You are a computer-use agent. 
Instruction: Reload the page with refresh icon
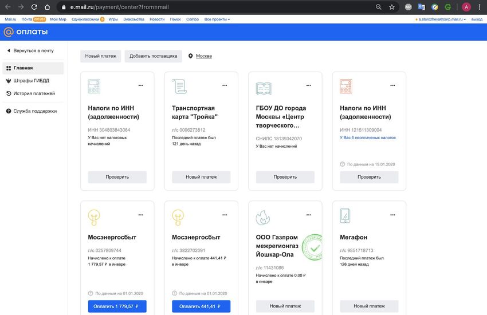click(34, 7)
